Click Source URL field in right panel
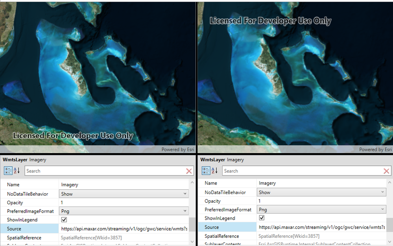Image resolution: width=393 pixels, height=246 pixels. 321,227
